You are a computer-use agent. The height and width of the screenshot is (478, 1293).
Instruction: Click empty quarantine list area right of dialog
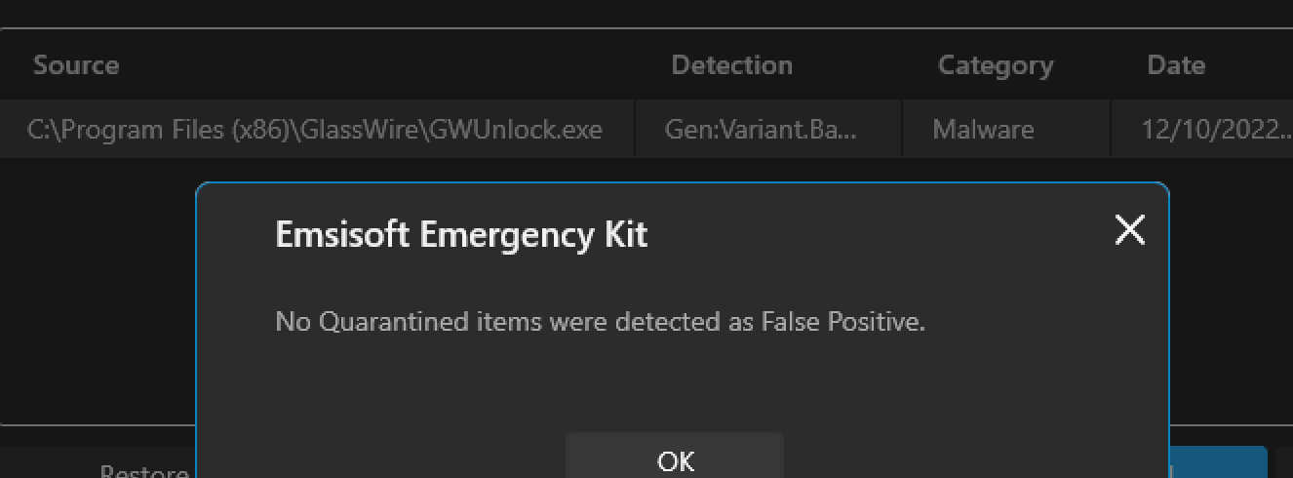[x=1231, y=293]
